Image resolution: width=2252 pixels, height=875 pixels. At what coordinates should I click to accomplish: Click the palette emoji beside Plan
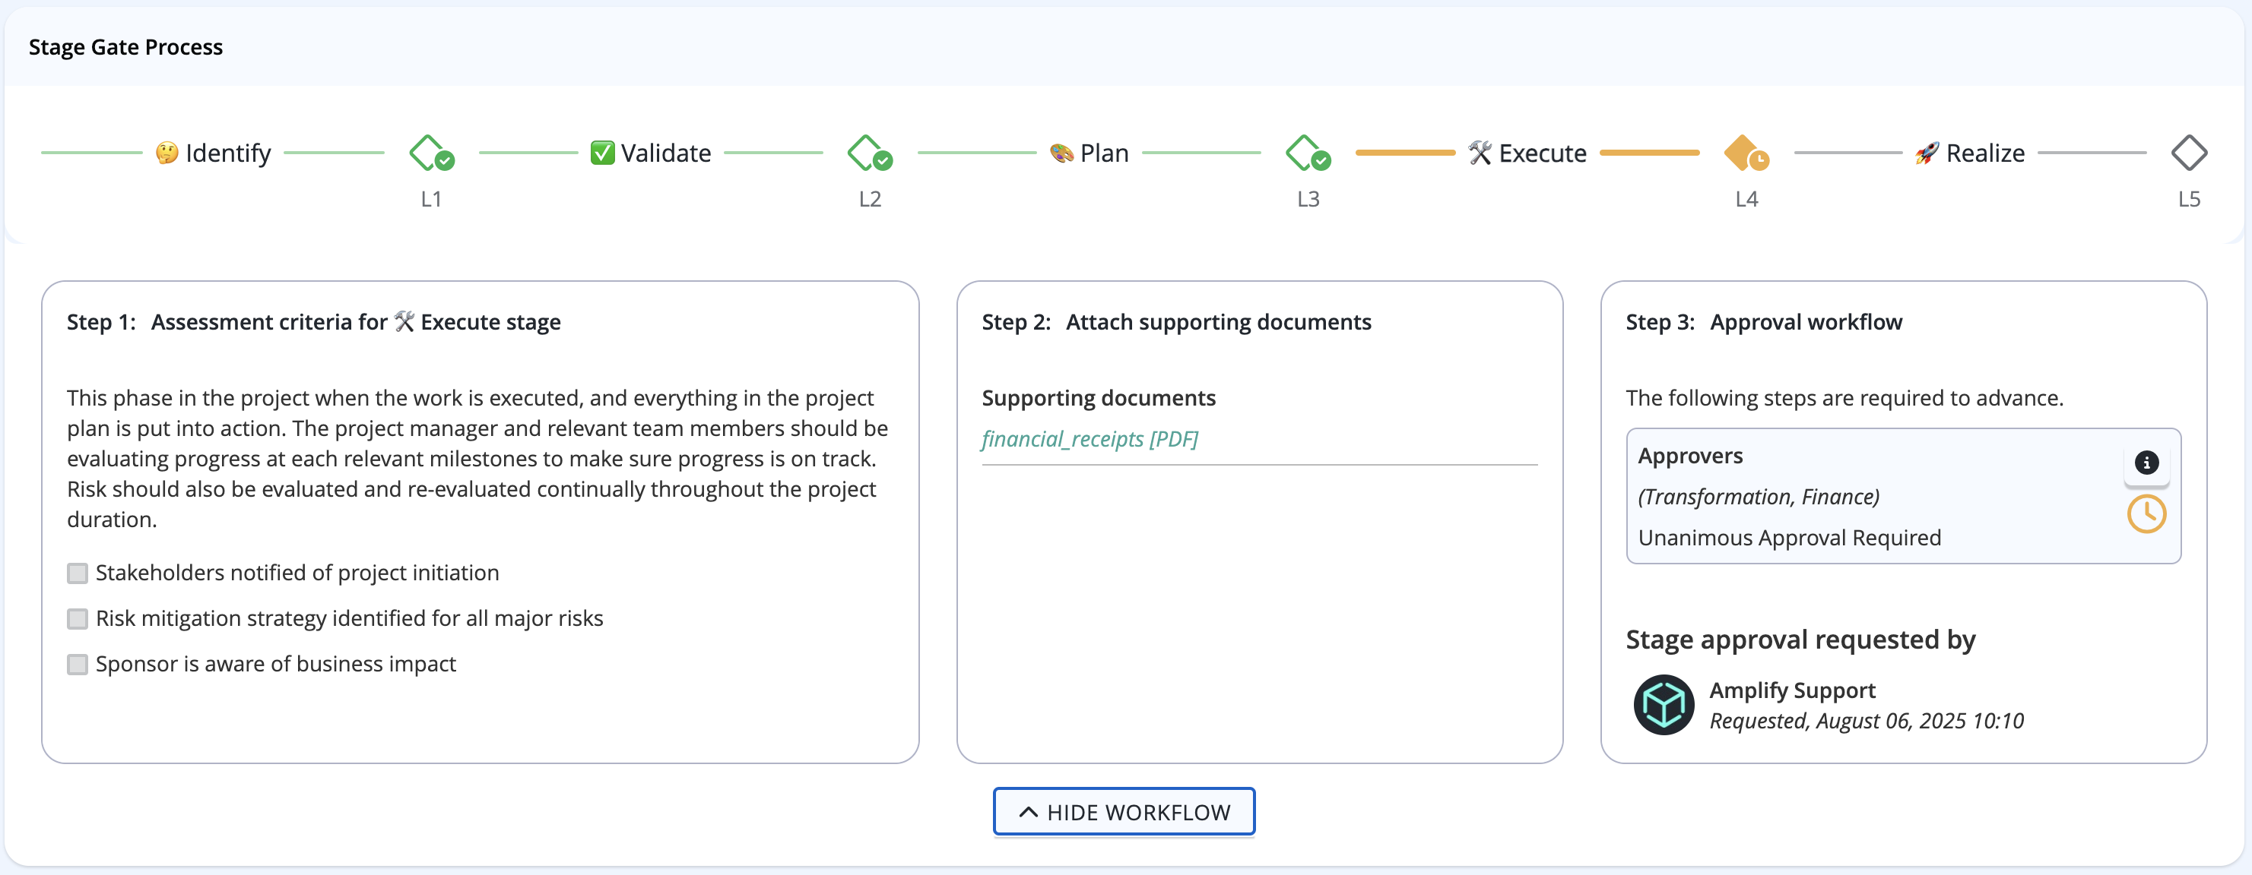point(1061,153)
